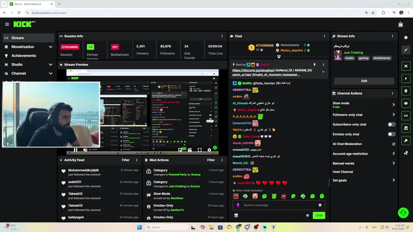Expand the Monetization sidebar section

(x=50, y=47)
